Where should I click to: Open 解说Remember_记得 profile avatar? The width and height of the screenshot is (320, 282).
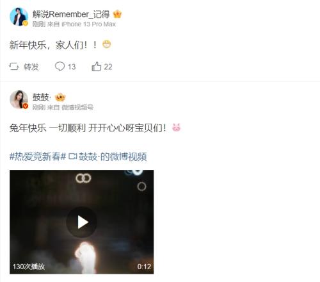click(19, 17)
